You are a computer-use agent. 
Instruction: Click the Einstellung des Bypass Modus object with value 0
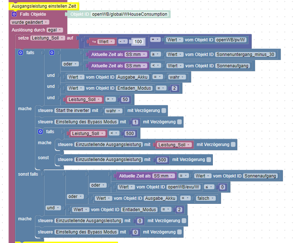pos(86,232)
